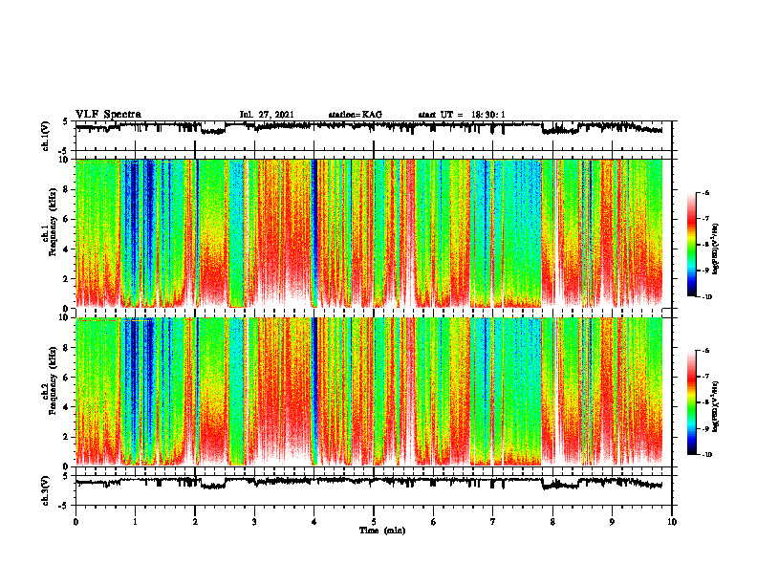757x585 pixels.
Task: Click the "VLF Spectra" plot title
Action: point(108,115)
